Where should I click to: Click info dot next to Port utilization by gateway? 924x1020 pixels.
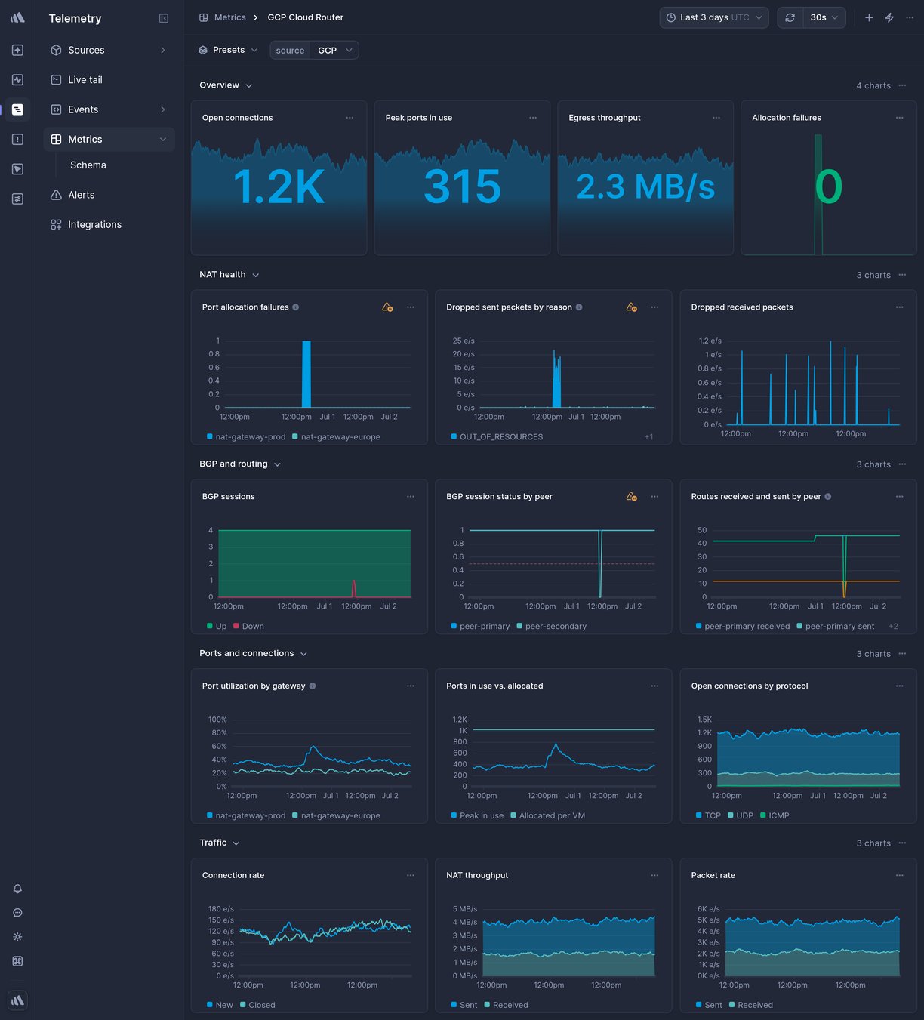tap(313, 686)
